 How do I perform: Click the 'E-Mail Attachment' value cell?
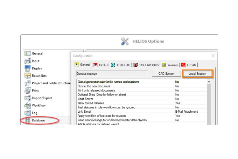(x=187, y=112)
